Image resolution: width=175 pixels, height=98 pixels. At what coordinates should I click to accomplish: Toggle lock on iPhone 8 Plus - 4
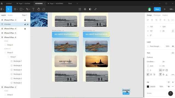(x=25, y=29)
